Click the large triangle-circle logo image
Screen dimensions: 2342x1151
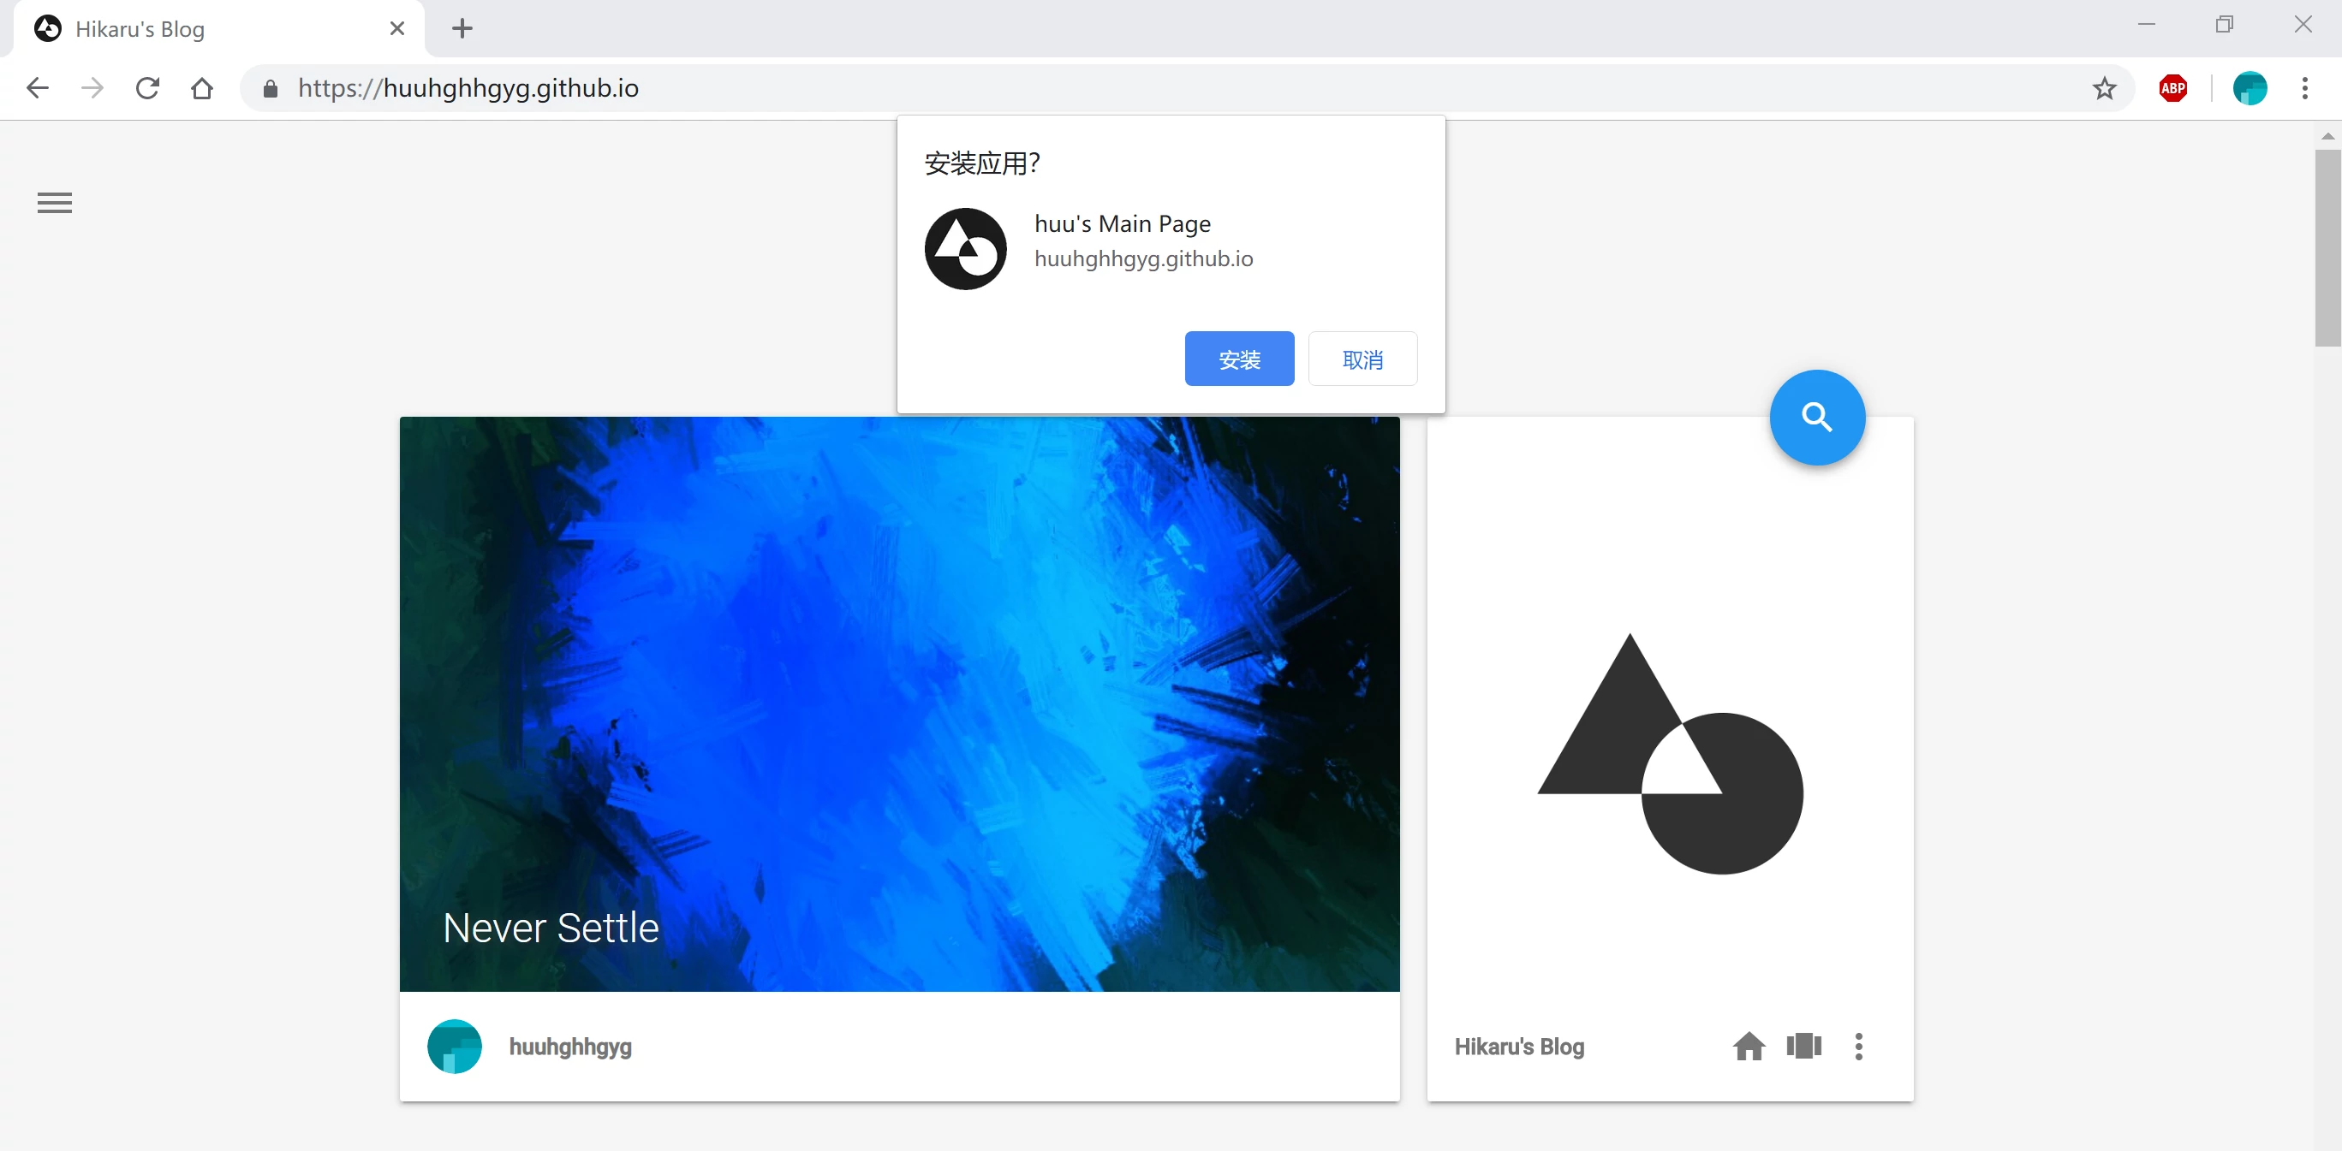(1669, 753)
